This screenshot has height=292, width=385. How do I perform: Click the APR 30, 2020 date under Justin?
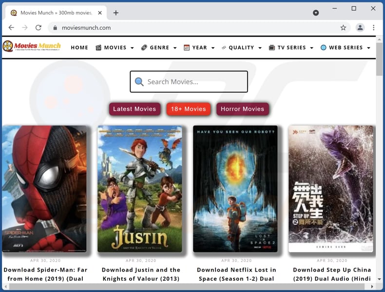coord(141,260)
